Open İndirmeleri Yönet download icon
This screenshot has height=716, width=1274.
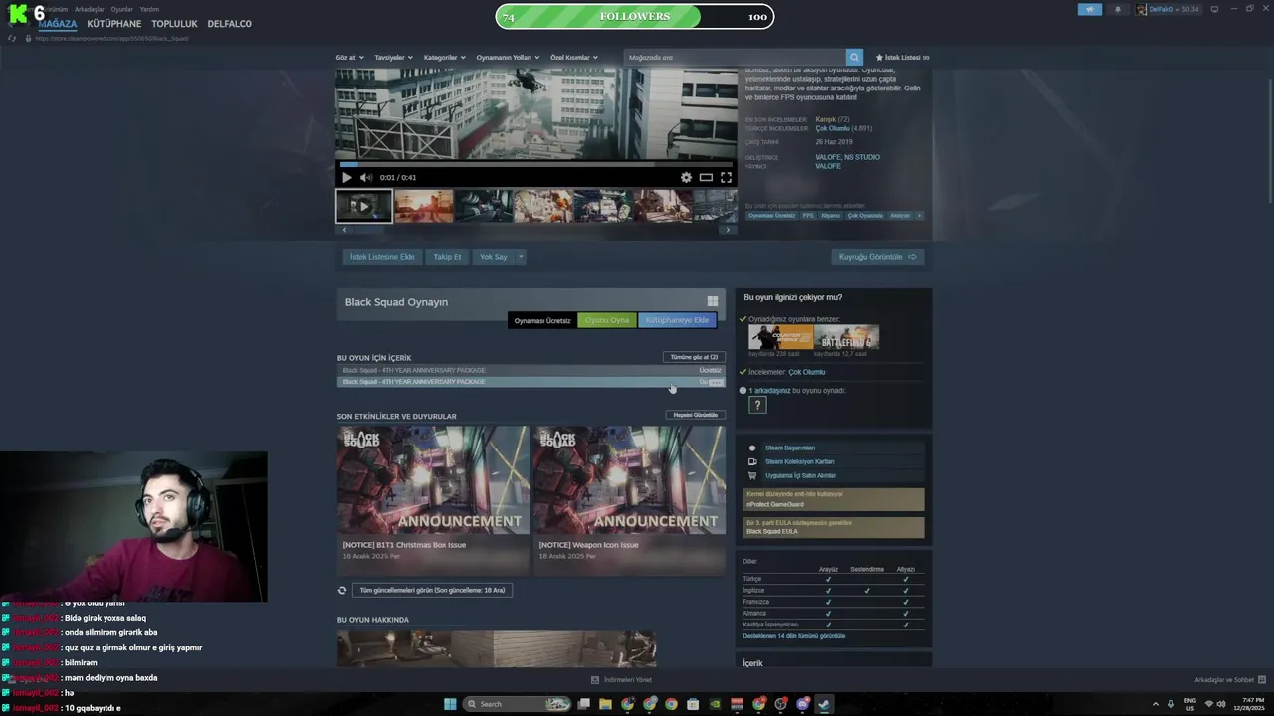595,680
